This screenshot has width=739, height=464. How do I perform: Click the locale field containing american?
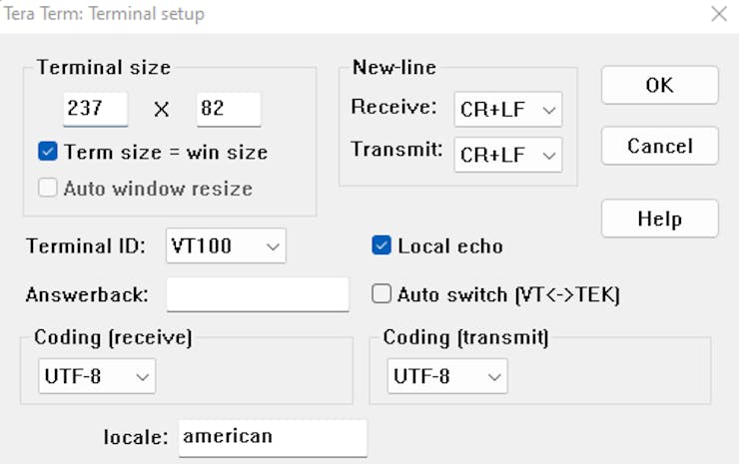[x=273, y=437]
